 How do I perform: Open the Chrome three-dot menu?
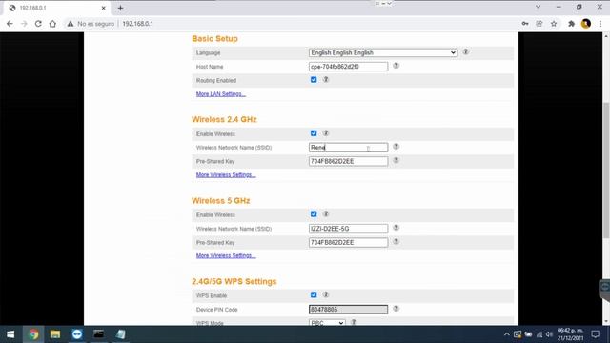(x=600, y=24)
